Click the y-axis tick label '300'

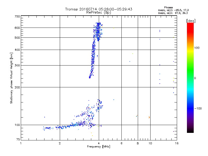pos(17,66)
